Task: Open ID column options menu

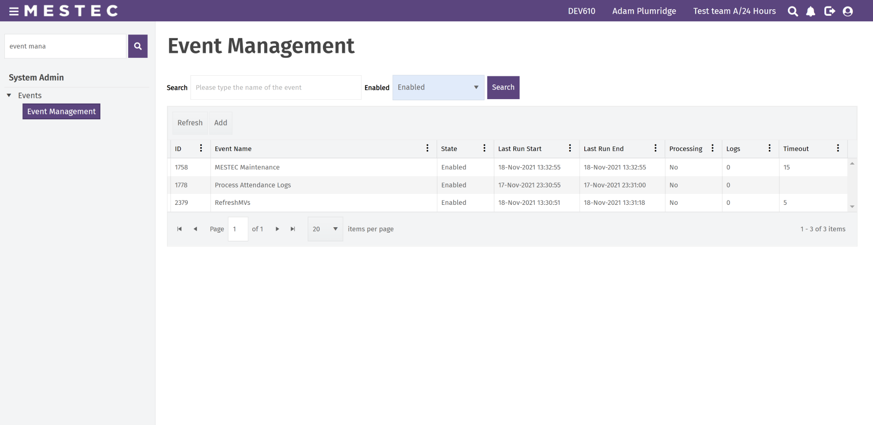Action: (201, 148)
